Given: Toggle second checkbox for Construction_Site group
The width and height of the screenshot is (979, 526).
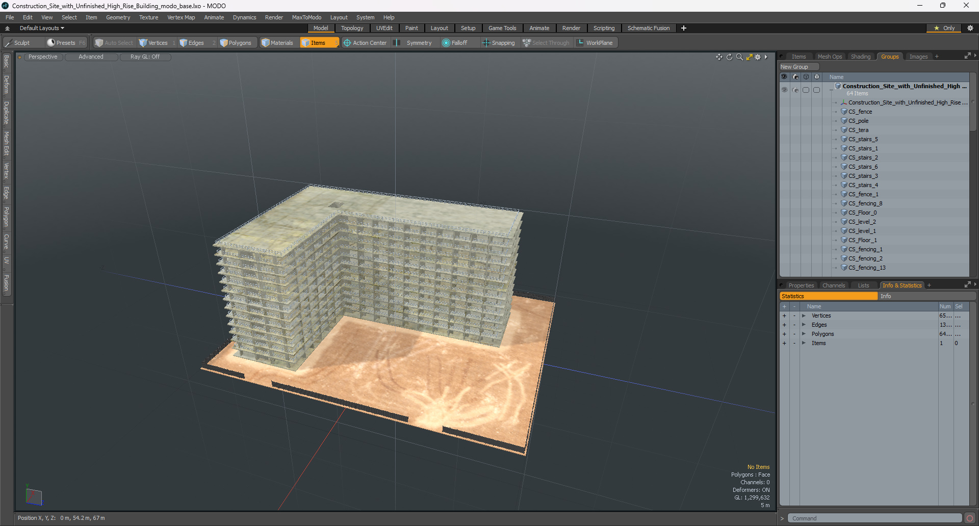Looking at the screenshot, I should [x=817, y=90].
